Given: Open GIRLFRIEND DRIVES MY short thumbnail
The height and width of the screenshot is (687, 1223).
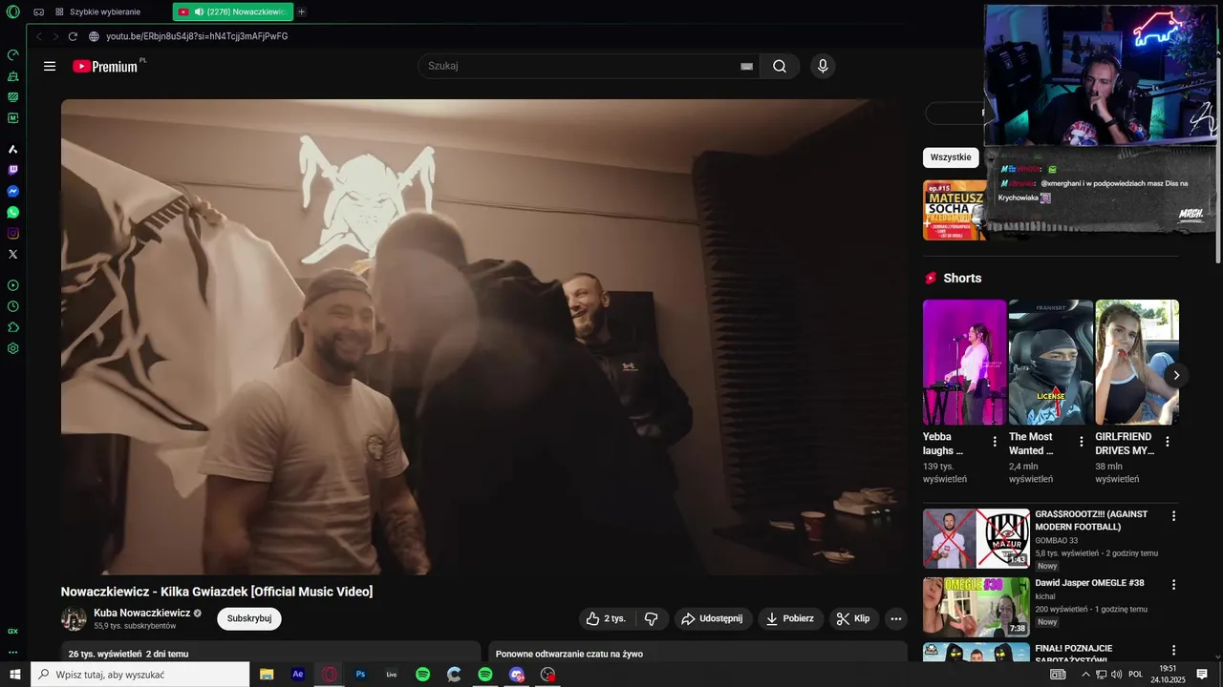Looking at the screenshot, I should pos(1137,363).
